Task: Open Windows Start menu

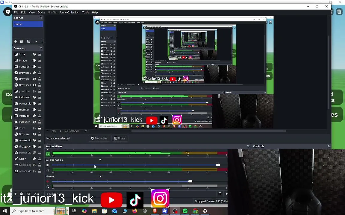Action: tap(5, 211)
